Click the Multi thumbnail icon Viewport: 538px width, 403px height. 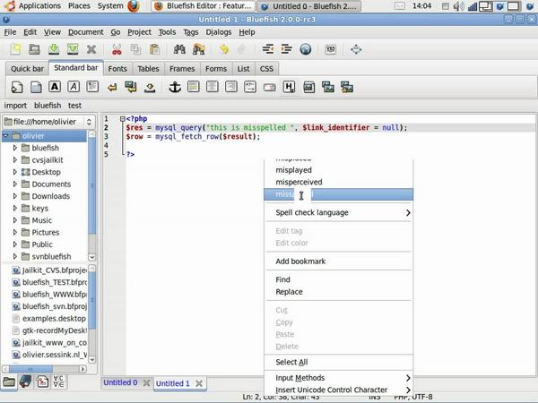coord(347,87)
